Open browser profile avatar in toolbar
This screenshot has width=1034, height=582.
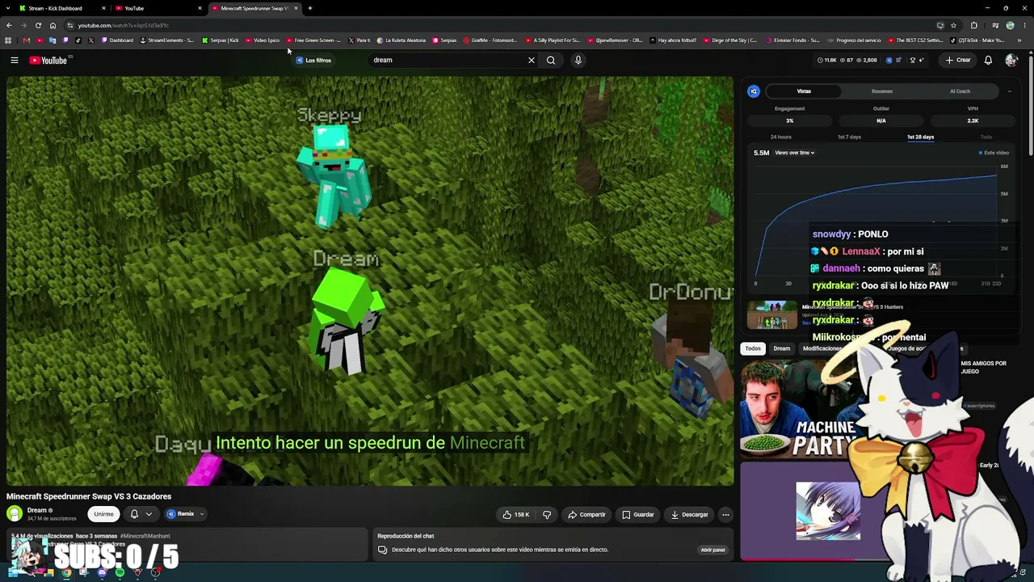pyautogui.click(x=1010, y=25)
